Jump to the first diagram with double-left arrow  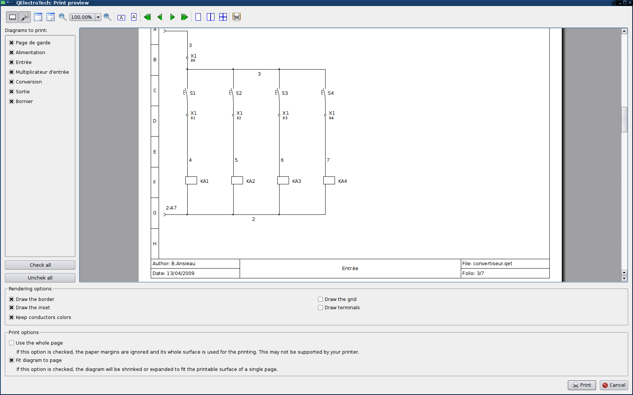click(x=147, y=17)
